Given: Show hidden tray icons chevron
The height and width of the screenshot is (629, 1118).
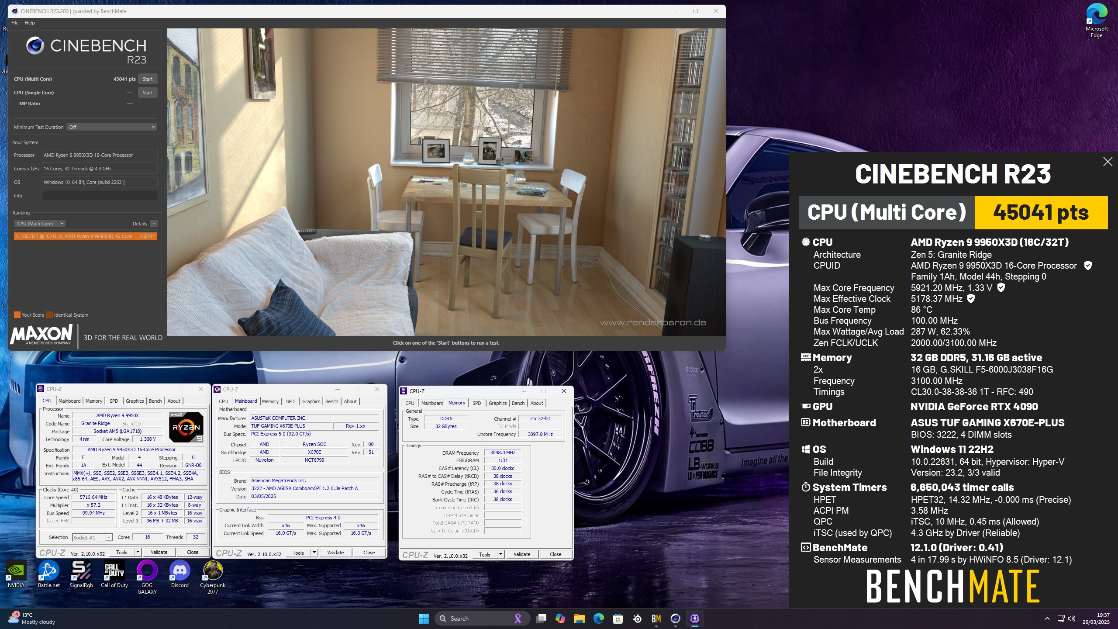Looking at the screenshot, I should click(x=1047, y=619).
